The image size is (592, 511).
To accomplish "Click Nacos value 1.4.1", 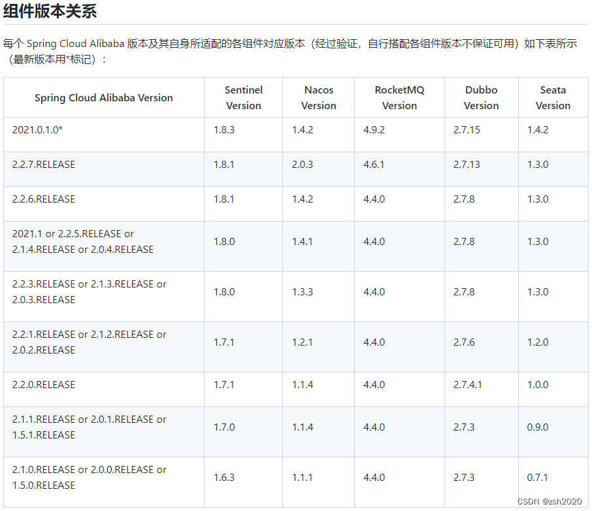I will (303, 242).
